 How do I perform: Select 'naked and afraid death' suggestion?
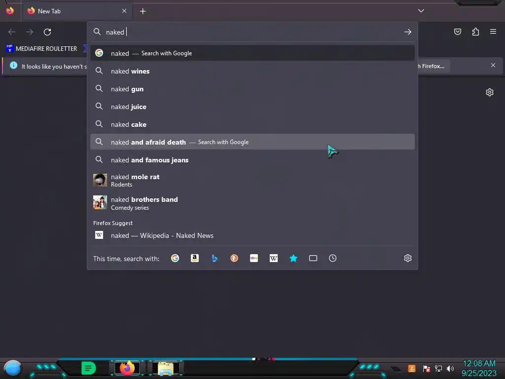pyautogui.click(x=252, y=142)
